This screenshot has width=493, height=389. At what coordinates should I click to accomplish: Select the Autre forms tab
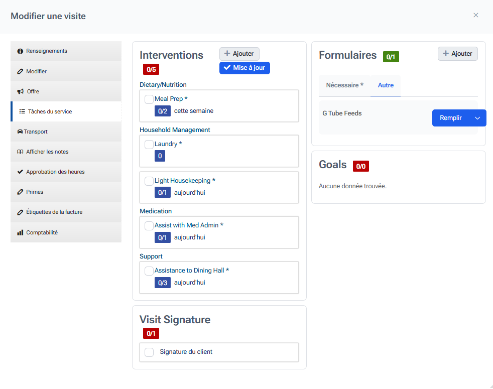click(386, 85)
